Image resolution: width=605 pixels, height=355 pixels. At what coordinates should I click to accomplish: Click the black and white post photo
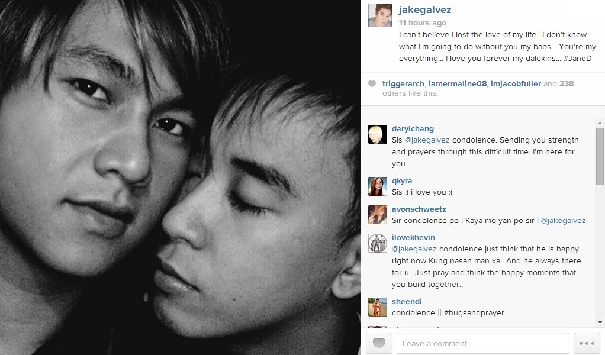(x=180, y=177)
